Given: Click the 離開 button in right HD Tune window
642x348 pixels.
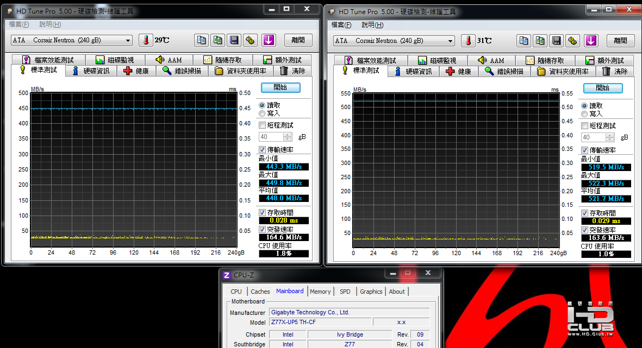Looking at the screenshot, I should click(x=620, y=41).
